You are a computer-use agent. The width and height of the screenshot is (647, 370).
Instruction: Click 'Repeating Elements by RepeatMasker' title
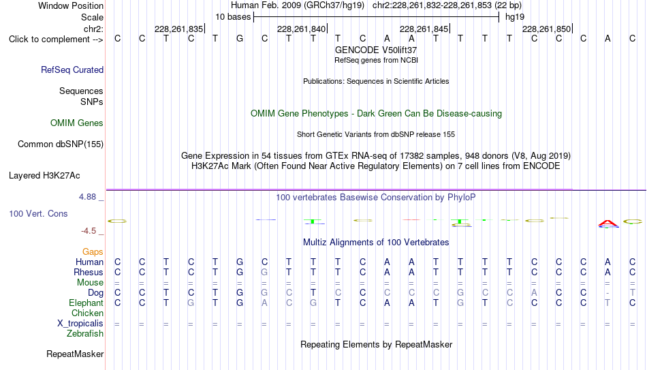(x=377, y=344)
